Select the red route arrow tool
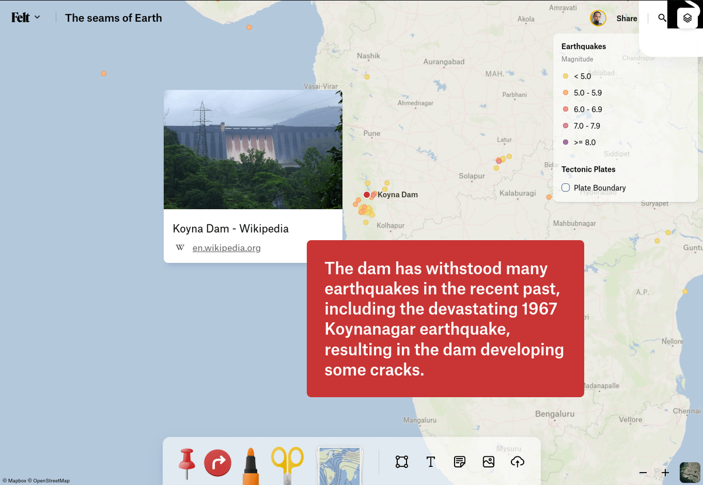 click(x=218, y=463)
